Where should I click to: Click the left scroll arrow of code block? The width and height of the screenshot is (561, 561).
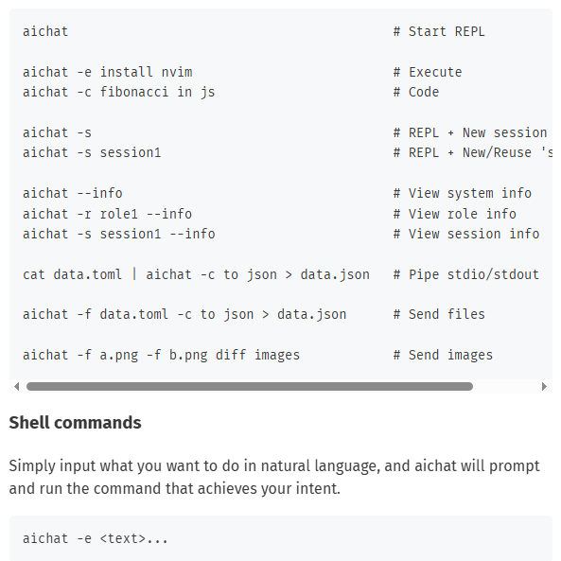click(16, 386)
